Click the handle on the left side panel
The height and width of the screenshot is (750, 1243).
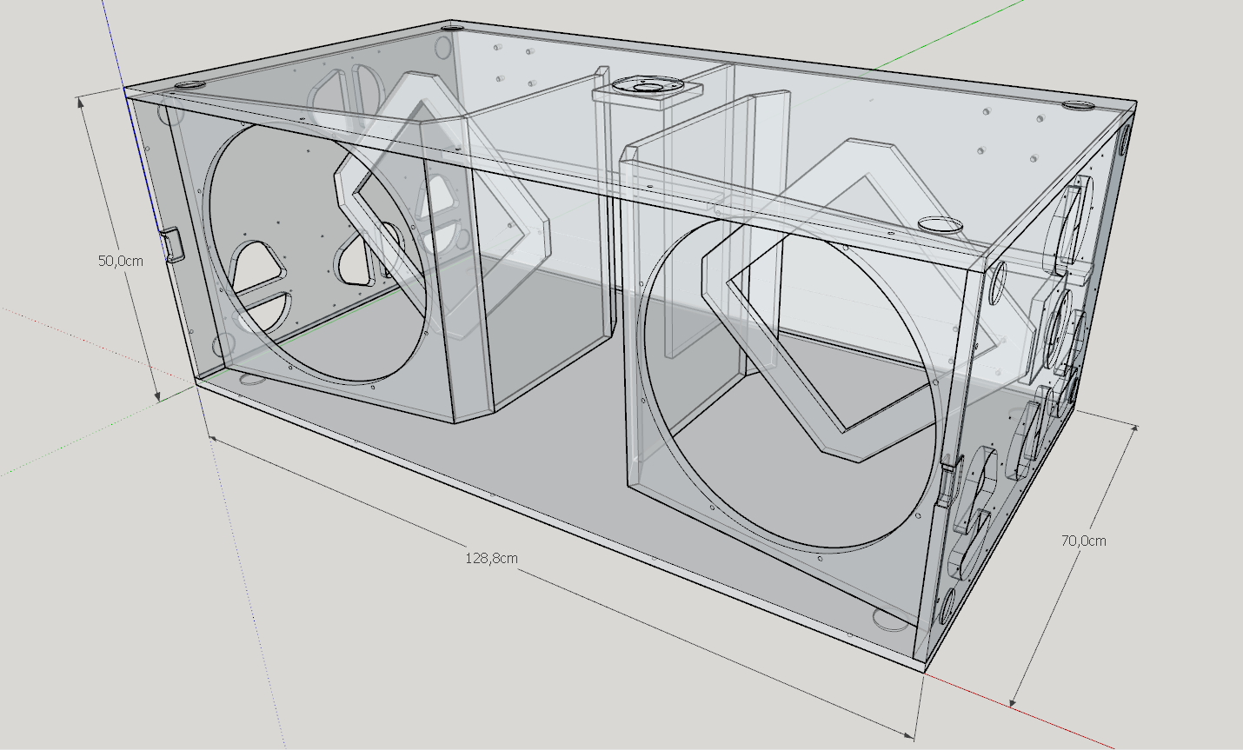[x=174, y=243]
